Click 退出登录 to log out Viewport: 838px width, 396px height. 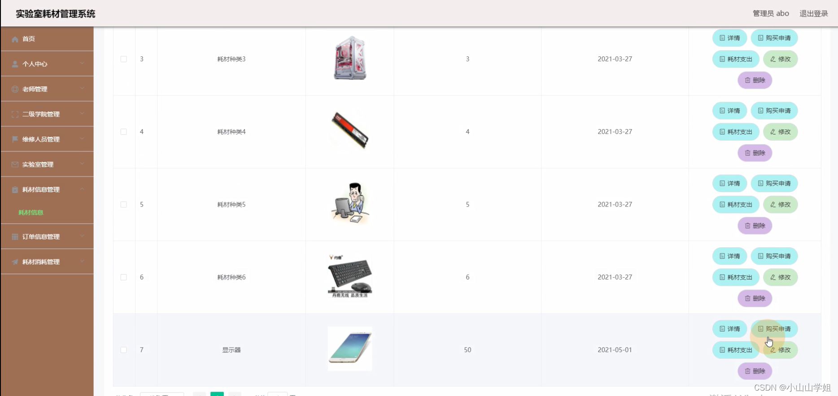[814, 13]
